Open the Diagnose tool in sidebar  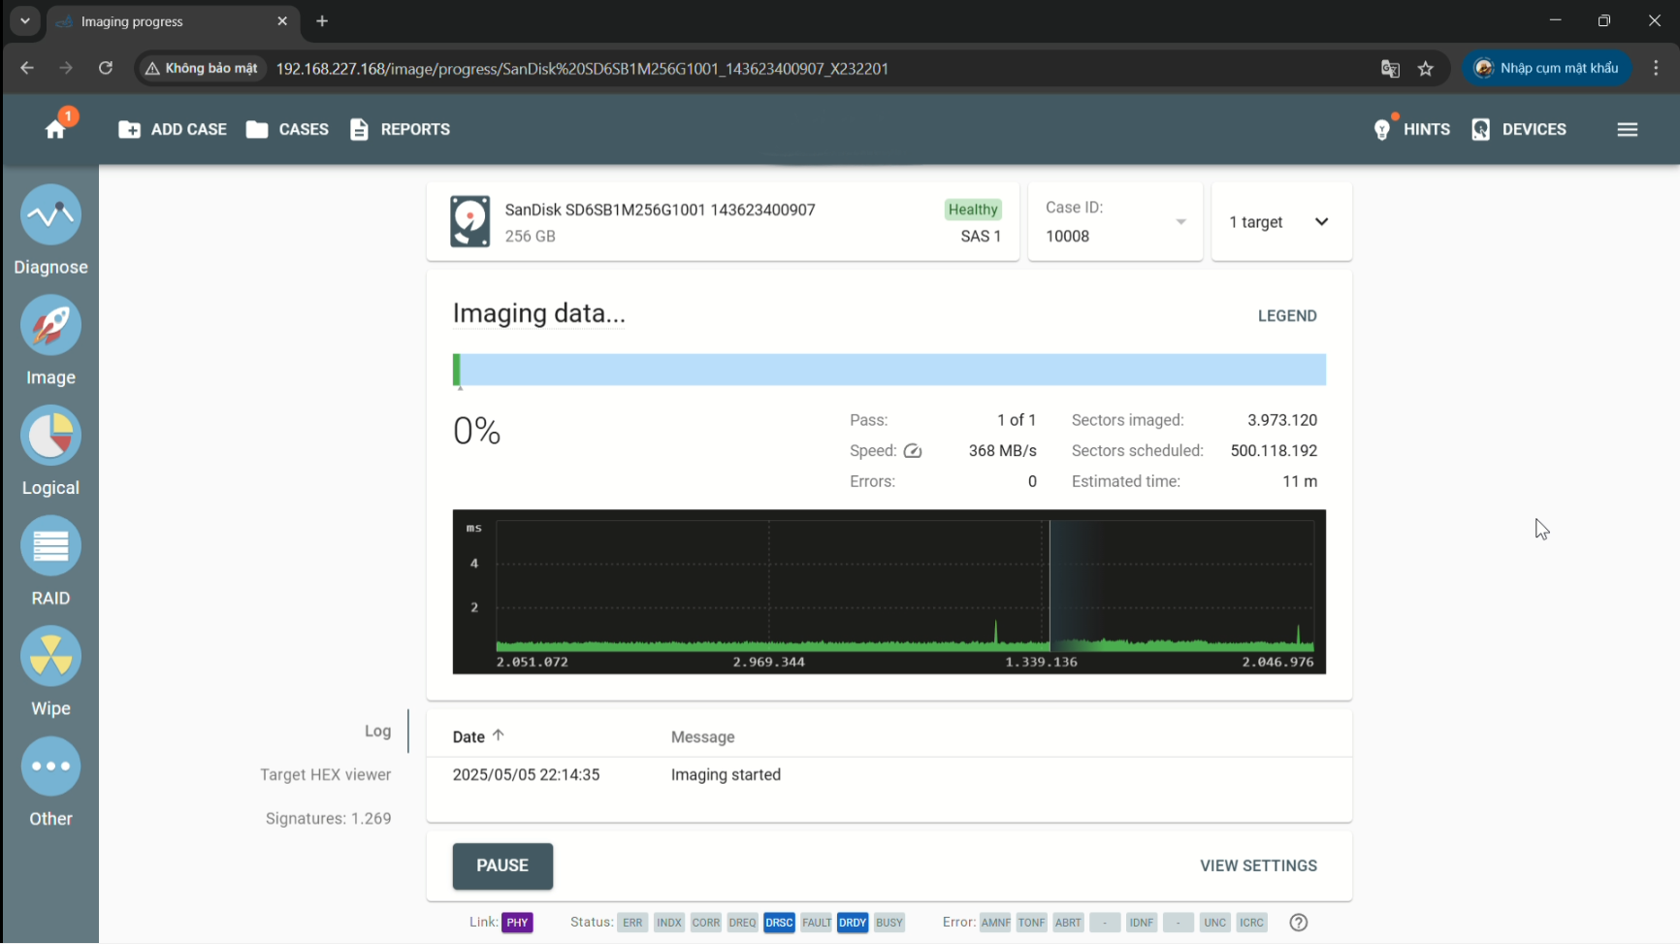tap(50, 229)
